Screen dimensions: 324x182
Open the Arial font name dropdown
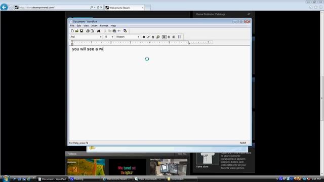[x=100, y=37]
